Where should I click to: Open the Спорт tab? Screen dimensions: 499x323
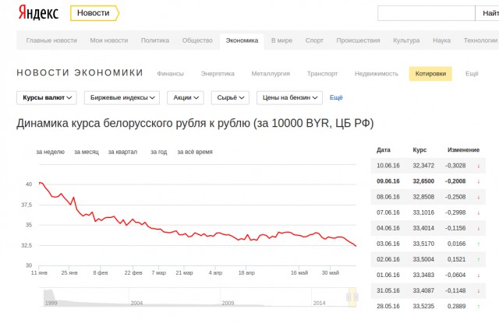pos(314,40)
